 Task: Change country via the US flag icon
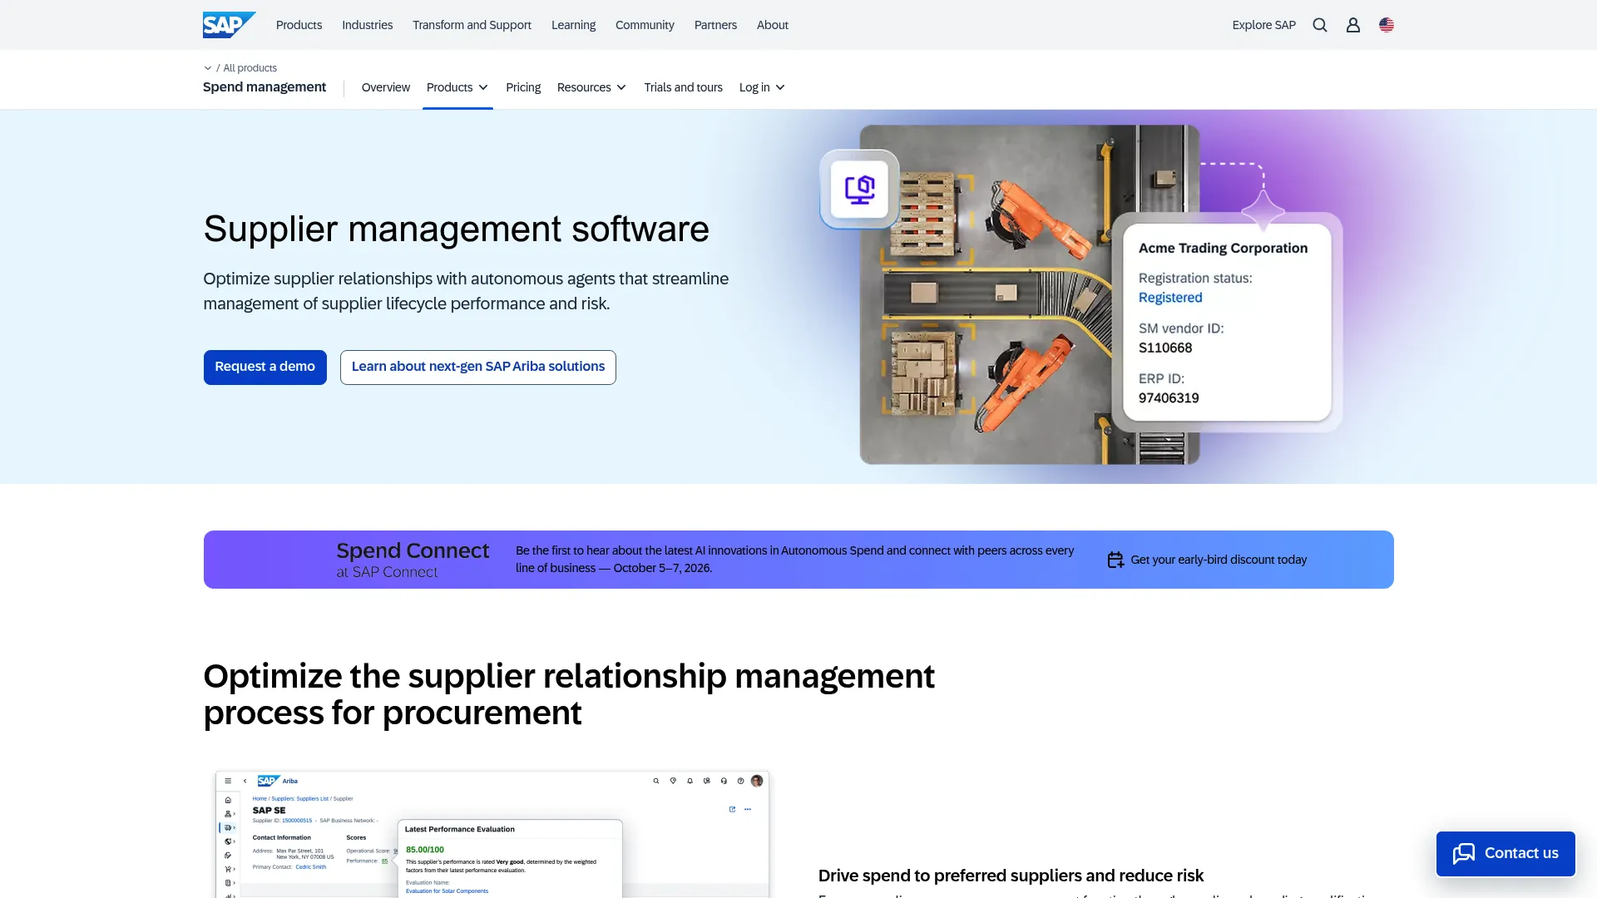click(x=1387, y=25)
